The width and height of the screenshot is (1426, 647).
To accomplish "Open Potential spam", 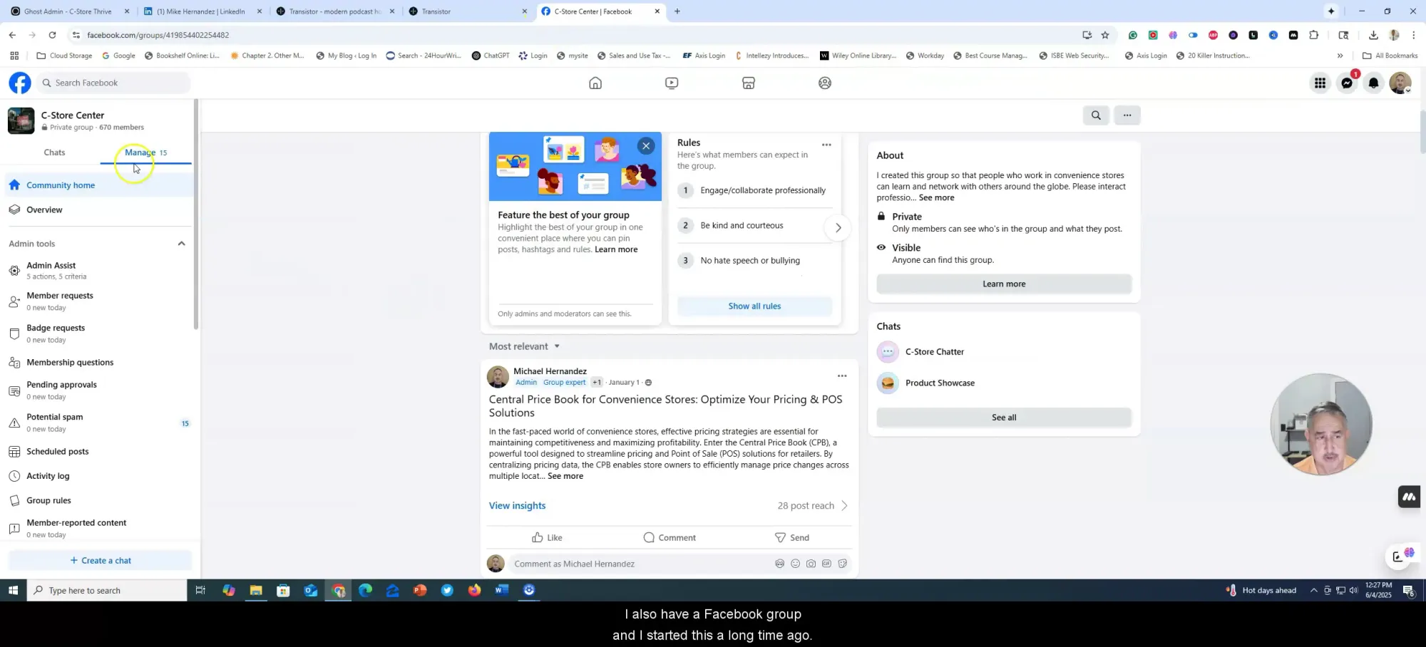I will (x=100, y=423).
